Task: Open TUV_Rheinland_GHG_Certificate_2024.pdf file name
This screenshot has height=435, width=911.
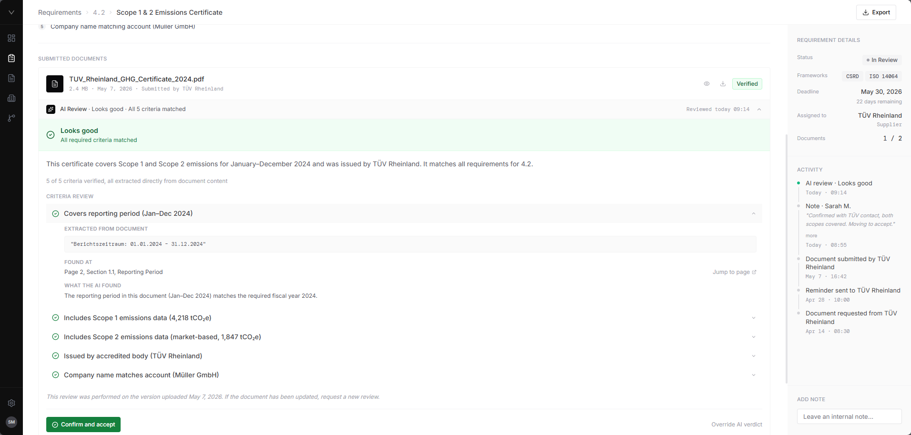Action: pos(136,79)
